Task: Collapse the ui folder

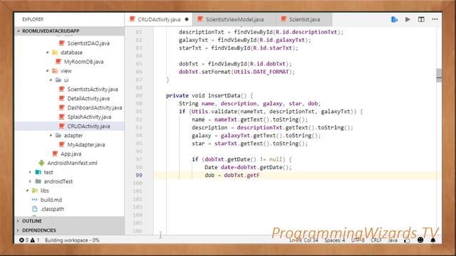Action: point(51,80)
